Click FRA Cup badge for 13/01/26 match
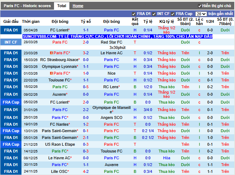The image size is (235, 175). pyautogui.click(x=11, y=131)
